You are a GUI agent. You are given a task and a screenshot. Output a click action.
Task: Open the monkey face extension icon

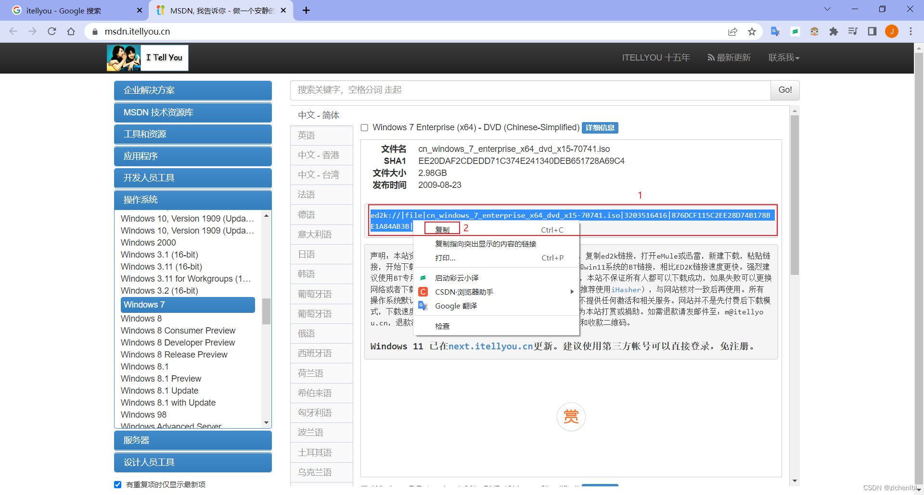click(814, 31)
